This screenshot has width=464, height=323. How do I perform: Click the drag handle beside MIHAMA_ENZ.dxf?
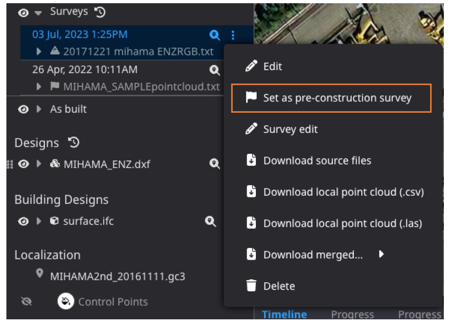click(x=10, y=164)
